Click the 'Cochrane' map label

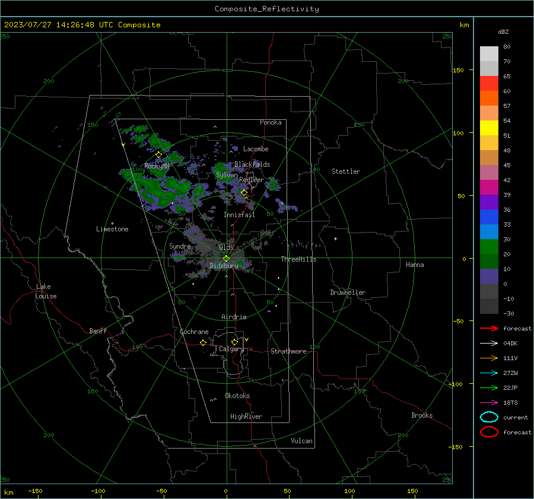[194, 332]
